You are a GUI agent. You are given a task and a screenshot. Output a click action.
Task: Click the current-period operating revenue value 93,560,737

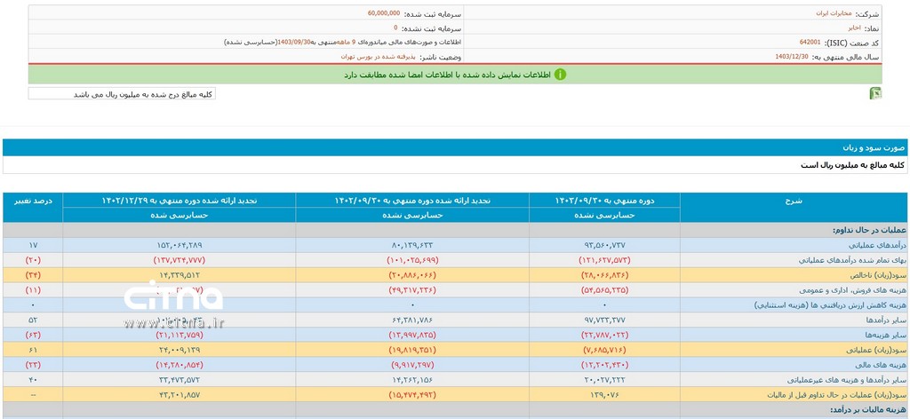[x=604, y=244]
